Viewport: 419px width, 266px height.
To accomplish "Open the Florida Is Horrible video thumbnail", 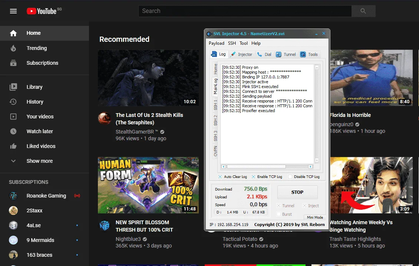I will point(372,78).
